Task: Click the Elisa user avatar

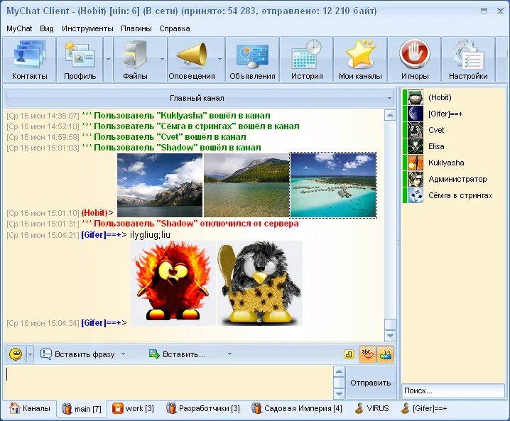Action: [x=416, y=146]
